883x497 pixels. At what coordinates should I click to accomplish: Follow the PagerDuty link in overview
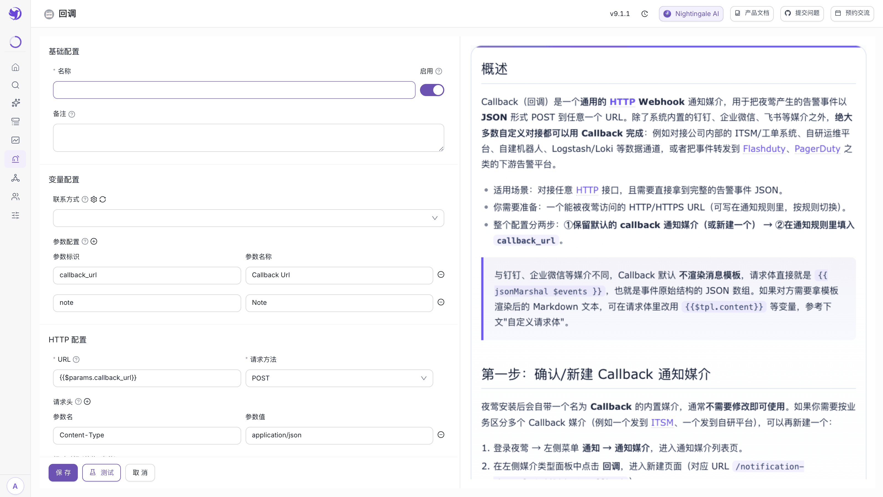[817, 149]
